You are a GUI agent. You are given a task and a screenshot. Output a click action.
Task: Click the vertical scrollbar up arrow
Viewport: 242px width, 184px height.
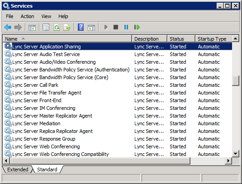pos(236,38)
